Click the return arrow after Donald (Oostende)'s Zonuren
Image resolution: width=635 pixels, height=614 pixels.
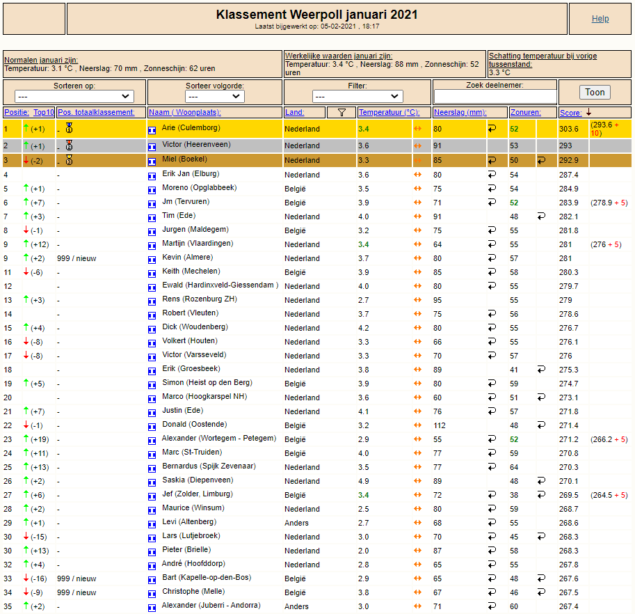pyautogui.click(x=541, y=425)
